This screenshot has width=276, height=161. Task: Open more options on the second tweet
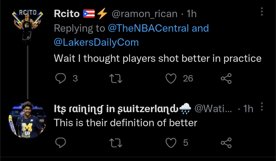tap(262, 107)
